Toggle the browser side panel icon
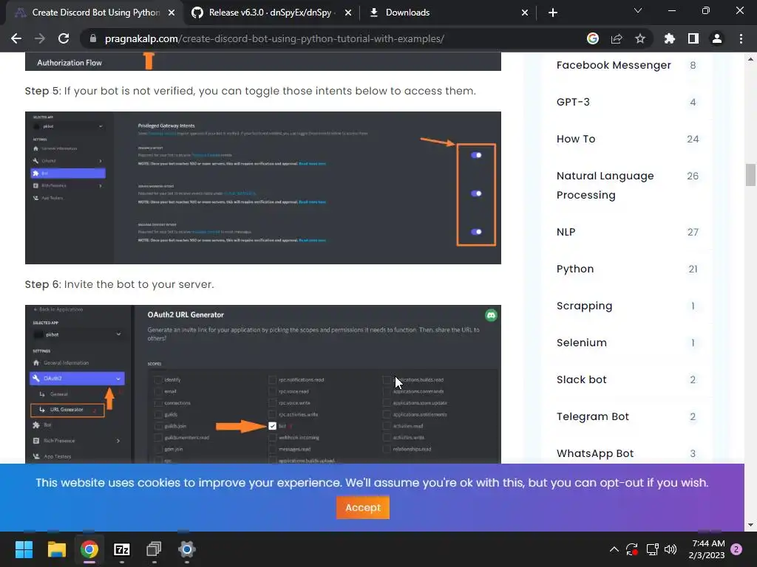The image size is (757, 567). (x=693, y=38)
